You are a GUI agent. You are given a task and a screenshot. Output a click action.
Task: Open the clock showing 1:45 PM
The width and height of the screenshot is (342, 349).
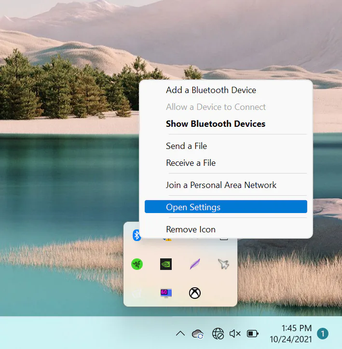290,334
